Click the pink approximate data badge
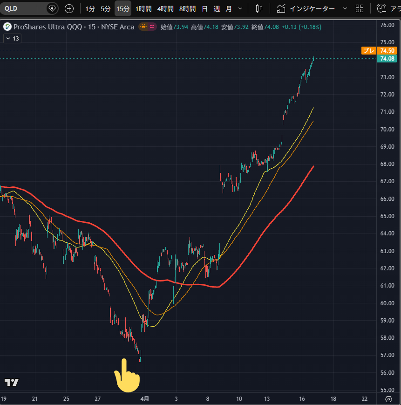The width and height of the screenshot is (401, 405). (x=152, y=27)
